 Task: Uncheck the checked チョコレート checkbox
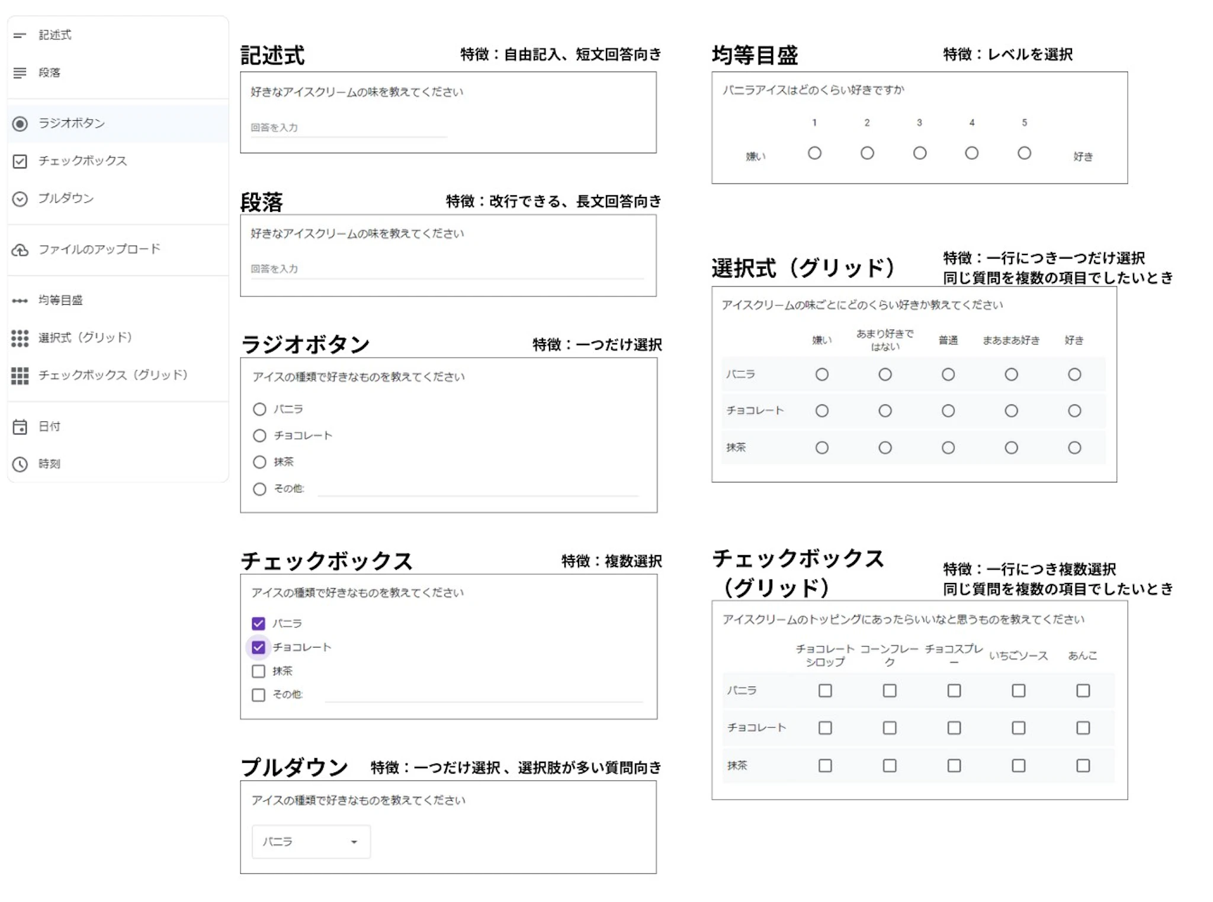258,647
